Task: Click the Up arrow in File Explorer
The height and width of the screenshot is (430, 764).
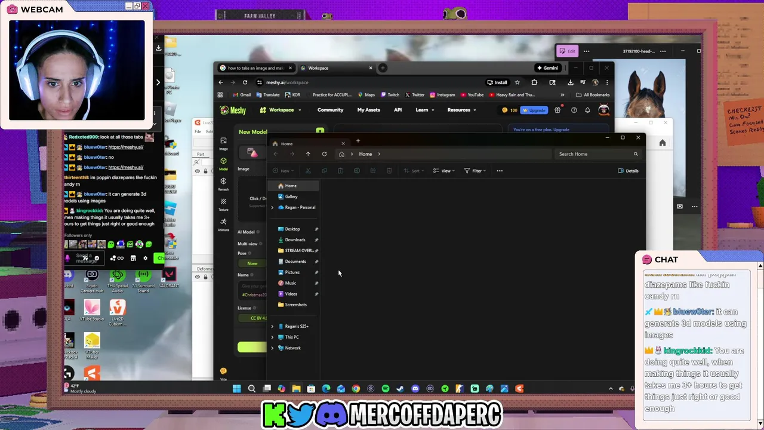Action: (308, 154)
